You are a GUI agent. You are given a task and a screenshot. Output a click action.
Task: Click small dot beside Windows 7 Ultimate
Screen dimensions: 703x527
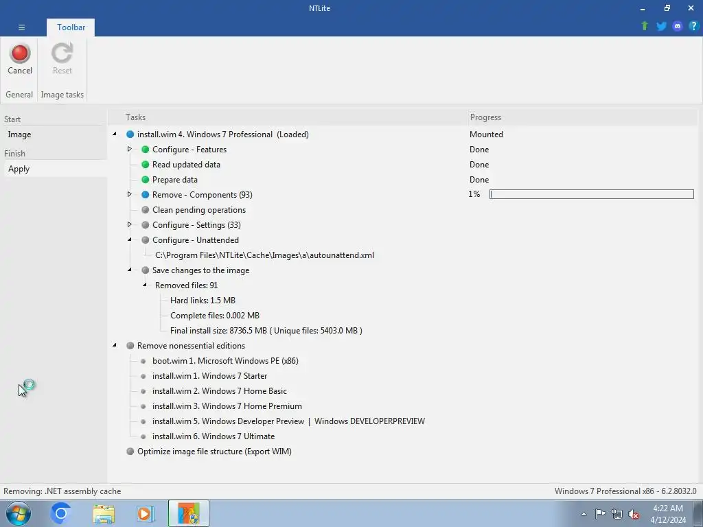point(143,436)
